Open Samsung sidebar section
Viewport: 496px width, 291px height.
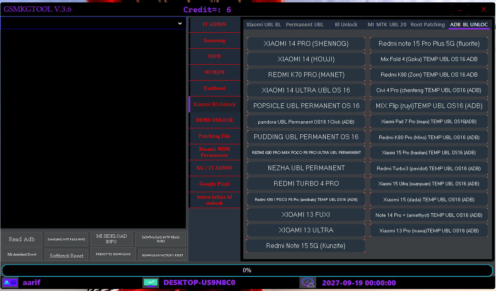click(x=215, y=41)
